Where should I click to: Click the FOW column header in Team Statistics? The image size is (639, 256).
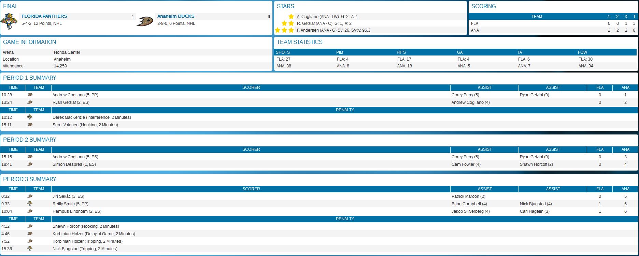point(582,52)
